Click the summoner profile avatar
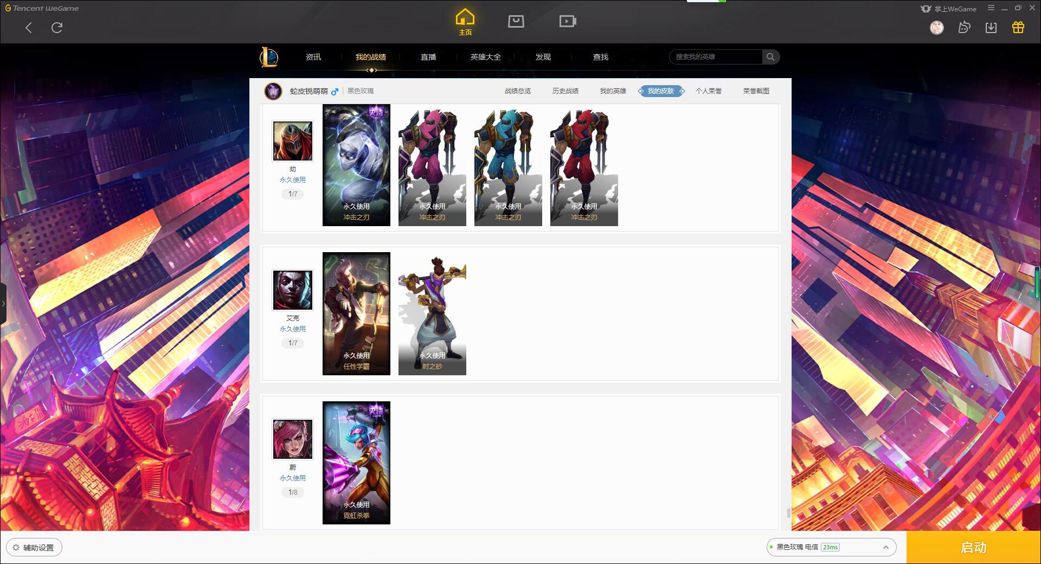The height and width of the screenshot is (564, 1041). [273, 91]
